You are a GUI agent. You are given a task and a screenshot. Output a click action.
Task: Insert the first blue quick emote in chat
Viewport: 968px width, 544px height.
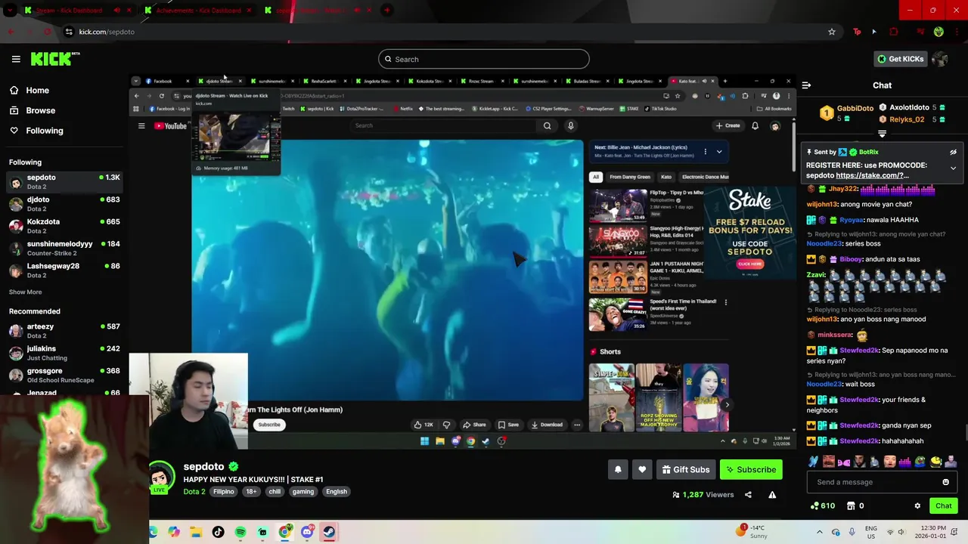point(813,461)
